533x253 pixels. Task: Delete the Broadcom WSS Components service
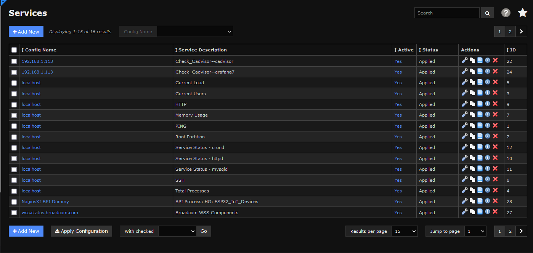coord(495,212)
